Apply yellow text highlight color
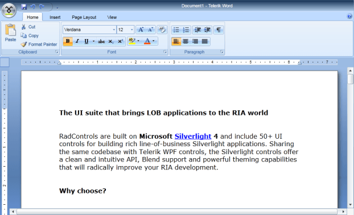 [x=132, y=42]
